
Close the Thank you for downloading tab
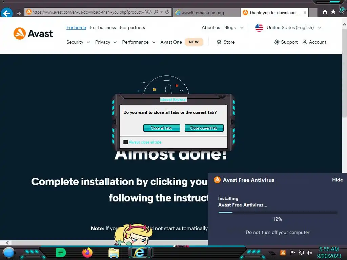pos(305,13)
